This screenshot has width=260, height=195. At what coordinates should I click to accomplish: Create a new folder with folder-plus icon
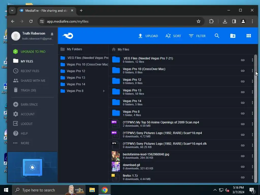(x=233, y=36)
